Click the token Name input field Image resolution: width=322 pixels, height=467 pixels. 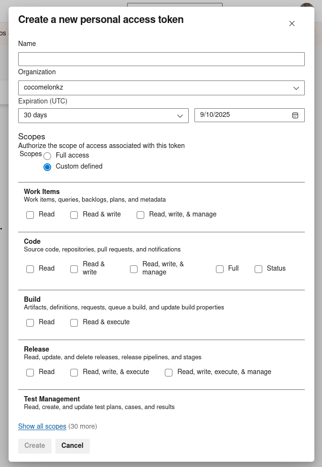coord(161,59)
